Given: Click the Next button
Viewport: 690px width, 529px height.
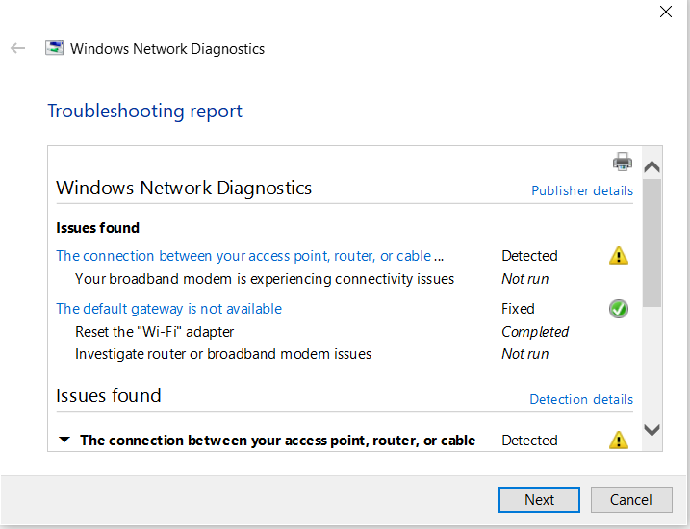Looking at the screenshot, I should (539, 499).
